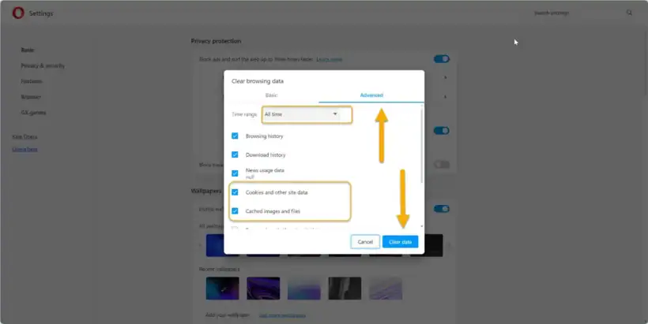Open Privacy & security in sidebar
The height and width of the screenshot is (324, 648).
pos(43,65)
